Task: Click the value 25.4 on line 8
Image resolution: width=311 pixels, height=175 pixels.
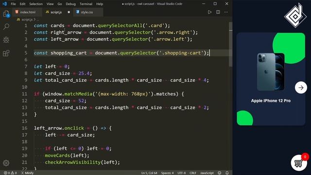Action: pos(84,73)
